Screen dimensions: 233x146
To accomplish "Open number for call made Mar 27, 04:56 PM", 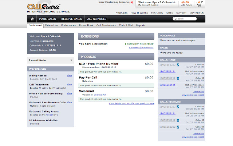I will [x=167, y=72].
